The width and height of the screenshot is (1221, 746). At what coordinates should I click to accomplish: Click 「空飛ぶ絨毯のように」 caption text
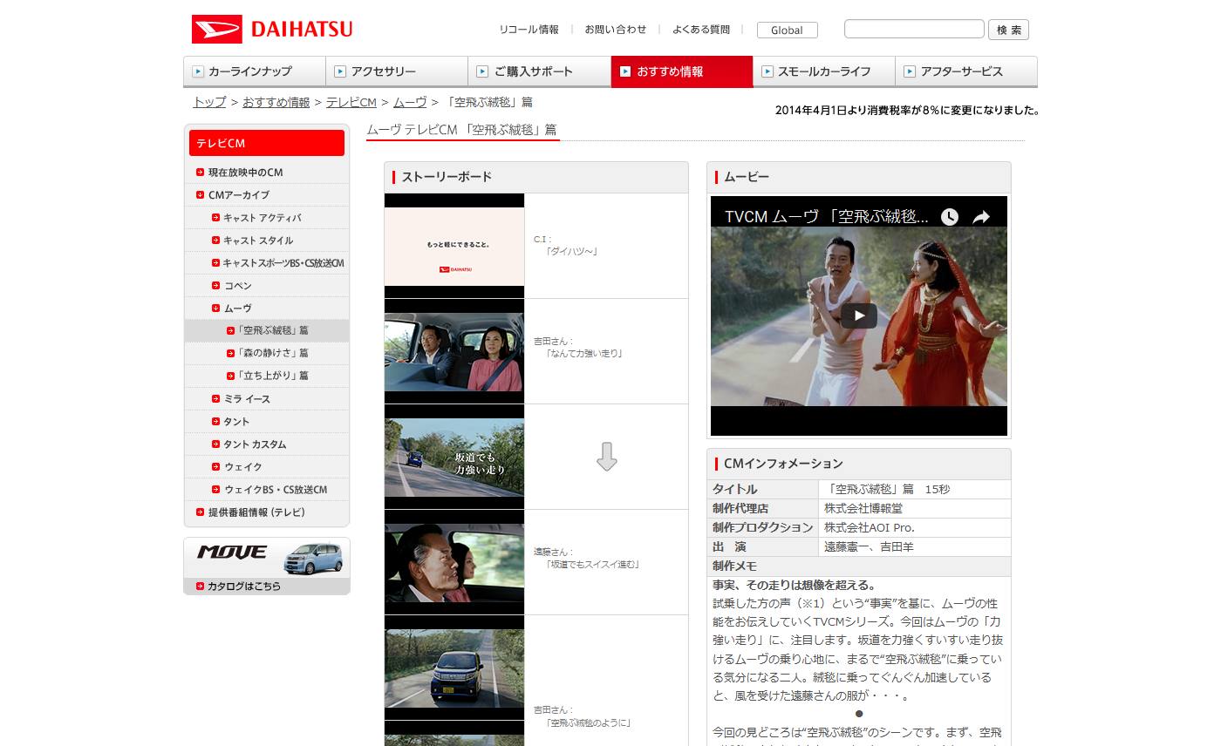tap(588, 723)
